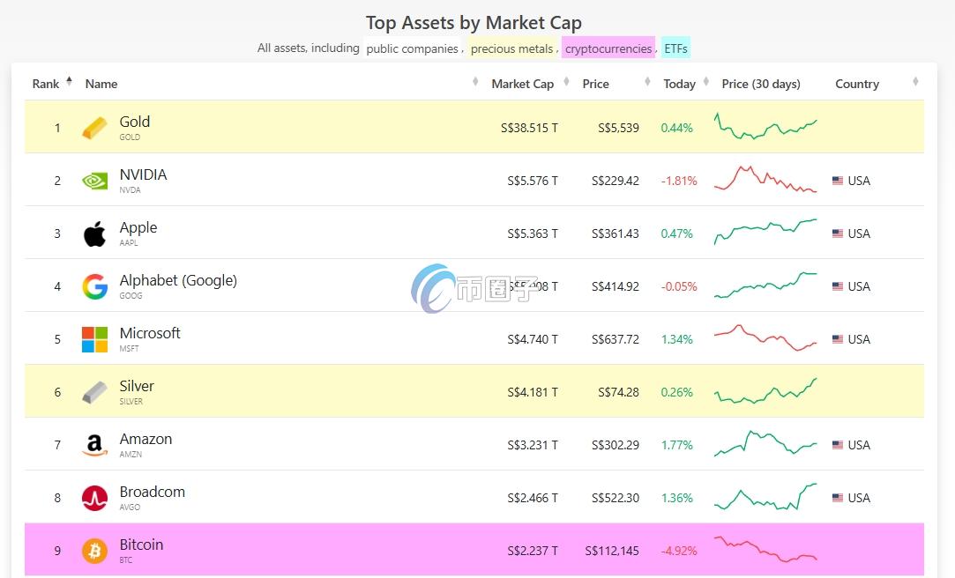Click the Silver bar icon
Screen dimensions: 955x578
pyautogui.click(x=94, y=392)
